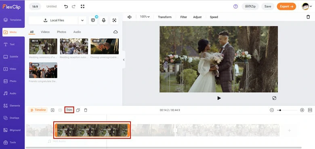Viewport: 315px width, 149px height.
Task: Open the help question mark
Action: click(235, 6)
